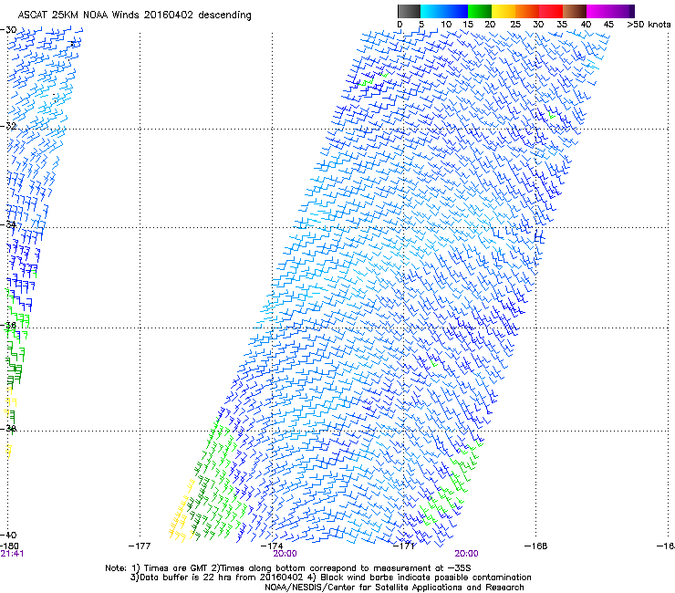Image resolution: width=675 pixels, height=593 pixels.
Task: Click note '3)Data buffer is 22 hrs from 20160402'
Action: [x=216, y=577]
